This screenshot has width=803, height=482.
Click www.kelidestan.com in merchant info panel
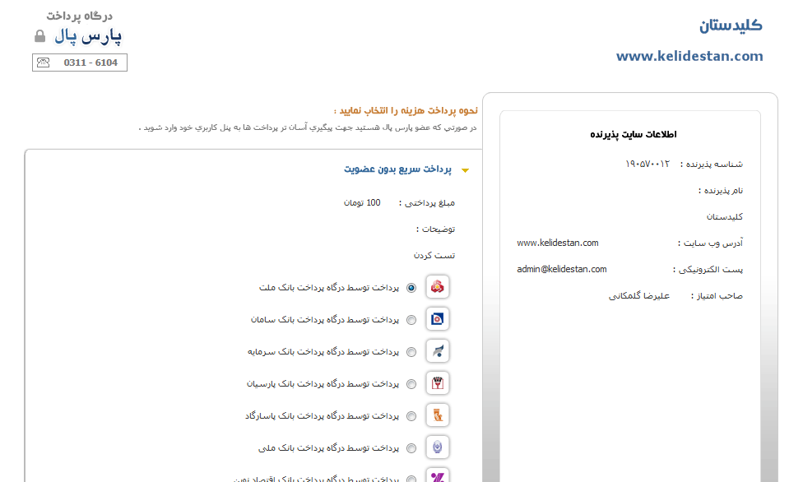558,243
